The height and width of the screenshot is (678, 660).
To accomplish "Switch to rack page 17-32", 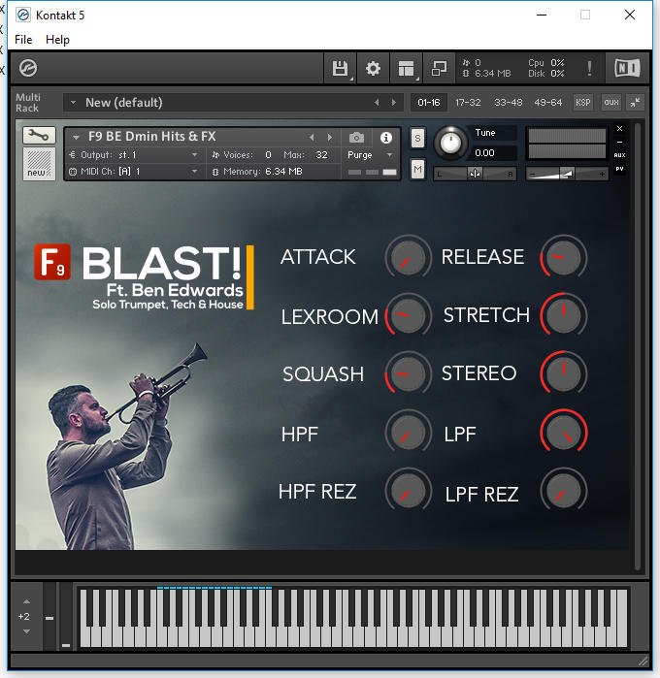I will click(x=468, y=103).
